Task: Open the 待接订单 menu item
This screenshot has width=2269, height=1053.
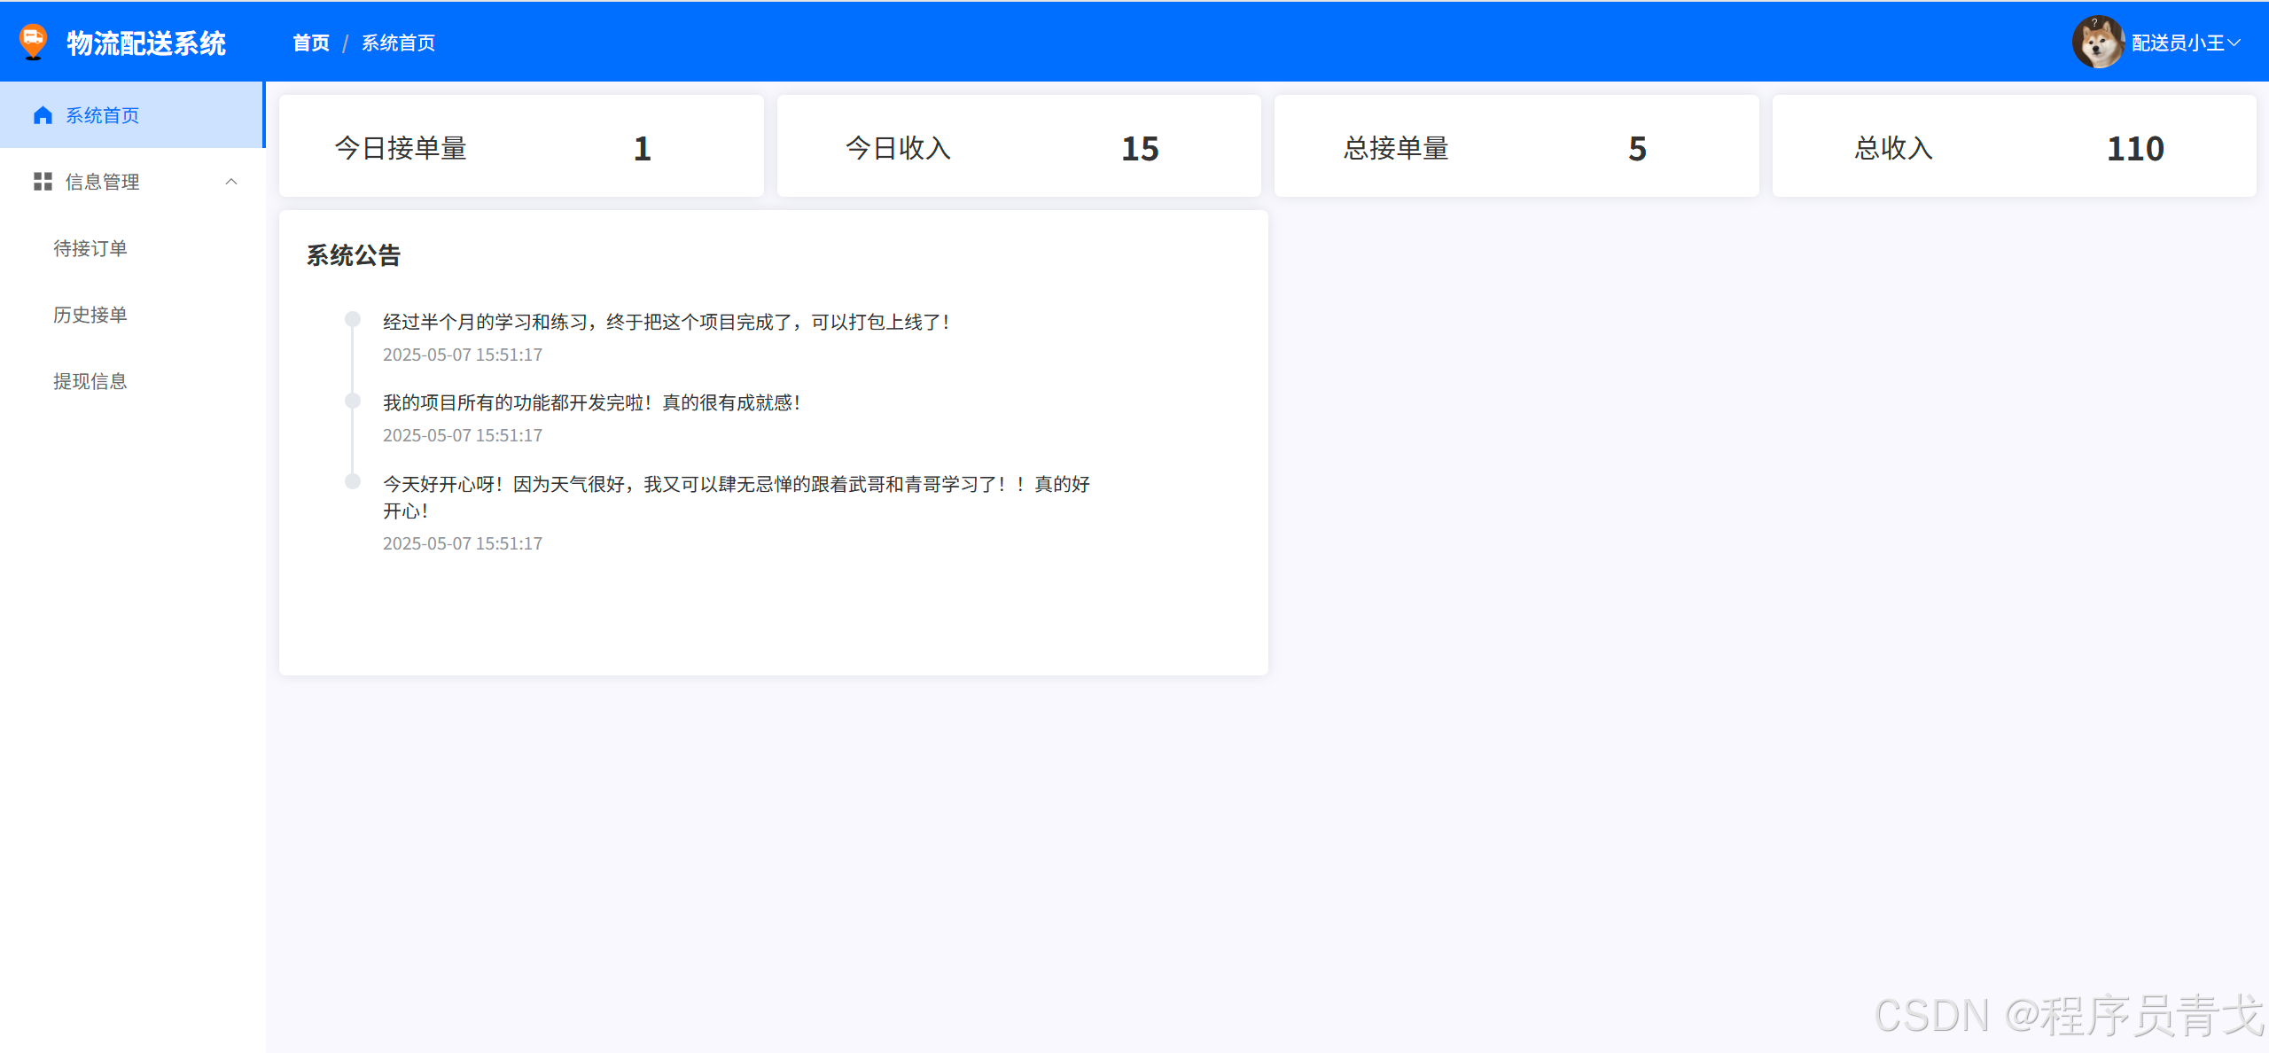Action: tap(90, 248)
